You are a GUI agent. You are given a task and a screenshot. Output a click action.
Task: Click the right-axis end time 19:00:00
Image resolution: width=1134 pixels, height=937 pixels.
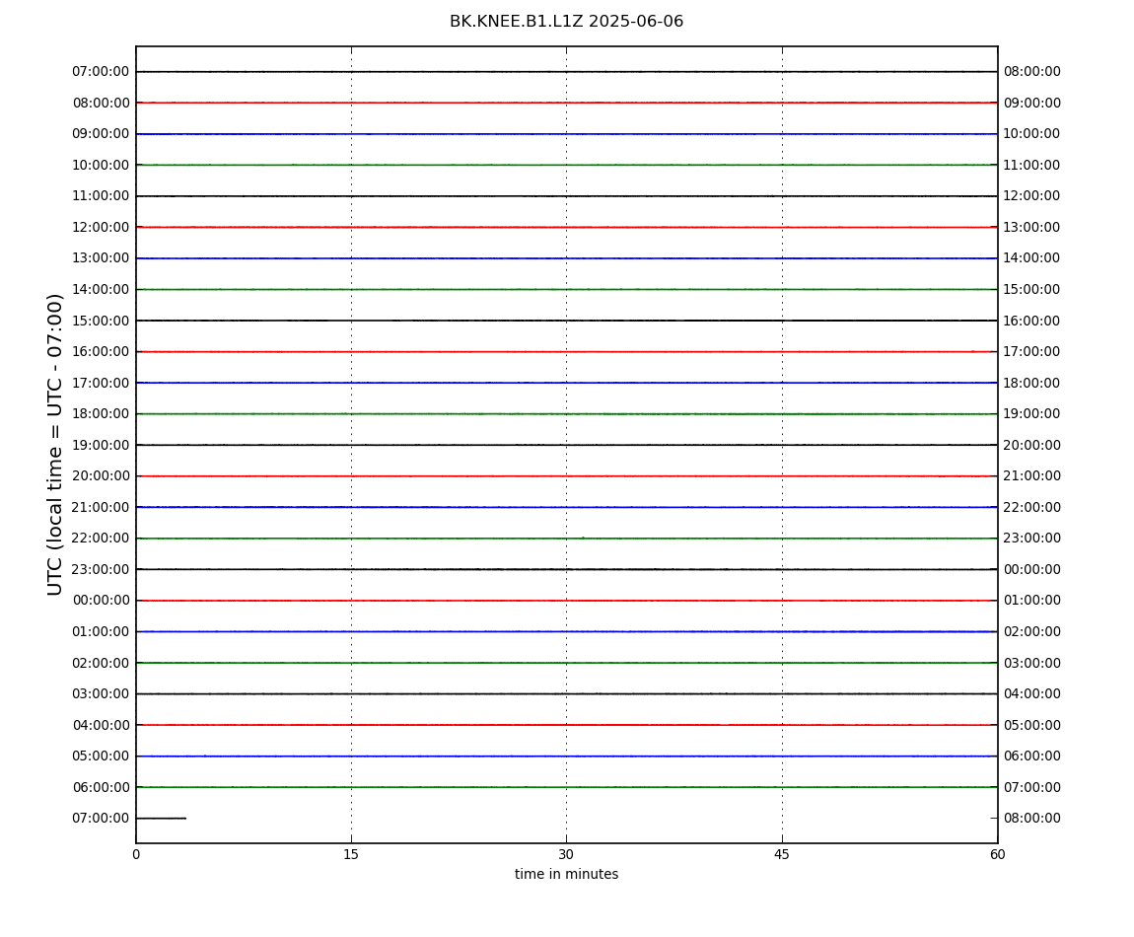tap(1032, 414)
